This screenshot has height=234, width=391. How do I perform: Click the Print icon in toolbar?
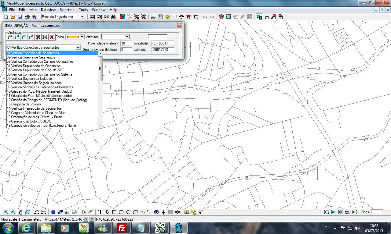(x=27, y=17)
